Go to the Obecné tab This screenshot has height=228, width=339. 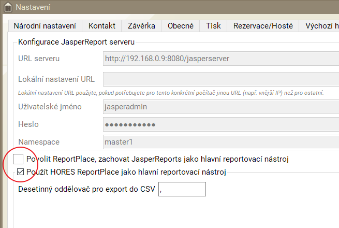[181, 26]
